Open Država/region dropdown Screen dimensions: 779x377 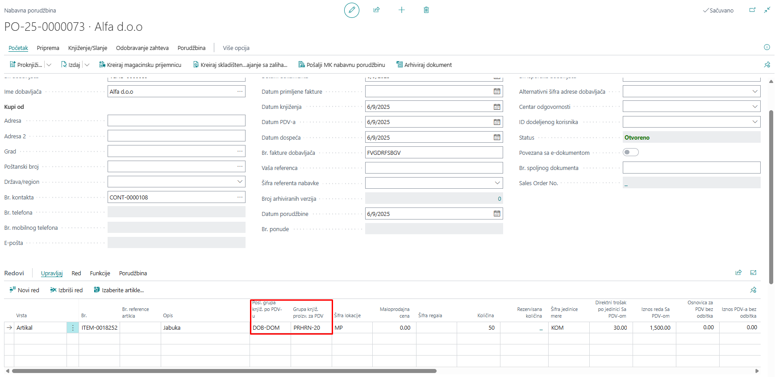pos(240,182)
